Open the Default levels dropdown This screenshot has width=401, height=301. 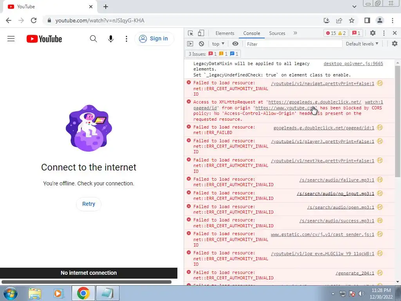pyautogui.click(x=362, y=44)
